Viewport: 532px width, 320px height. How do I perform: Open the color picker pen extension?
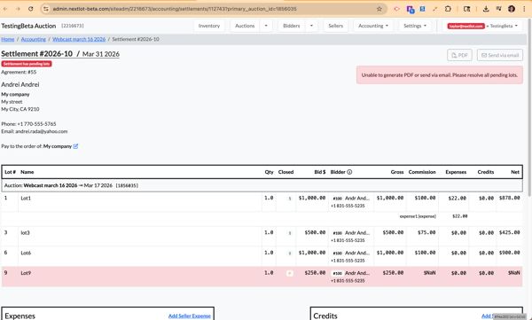(x=435, y=9)
